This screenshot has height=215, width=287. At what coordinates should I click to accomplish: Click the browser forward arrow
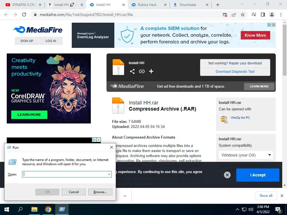click(x=15, y=15)
